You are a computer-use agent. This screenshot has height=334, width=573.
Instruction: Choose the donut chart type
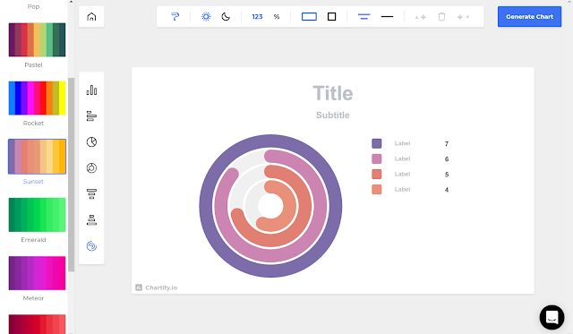91,168
